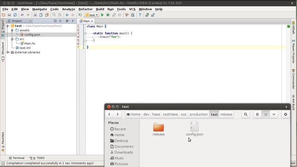
Task: Click the Paste toolbar icon
Action: tap(47, 15)
